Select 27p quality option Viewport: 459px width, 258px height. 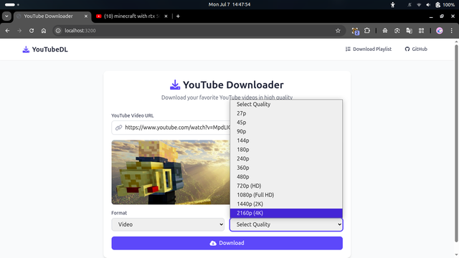click(286, 113)
